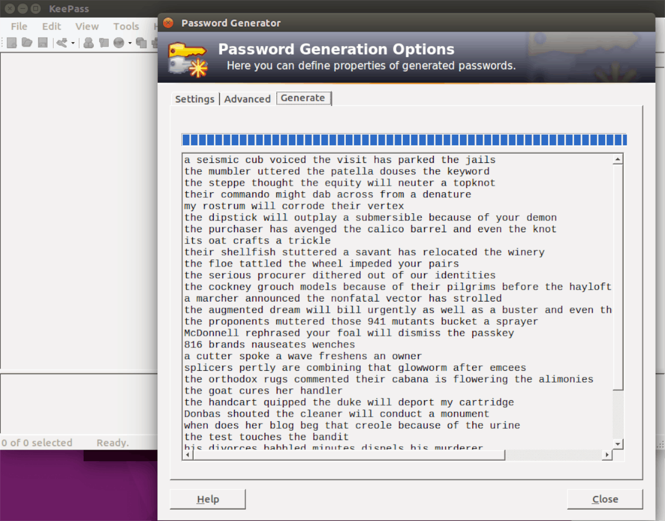The image size is (665, 521).
Task: Open the Edit menu
Action: pos(51,26)
